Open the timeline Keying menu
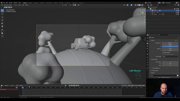The image size is (180, 101). point(12,86)
